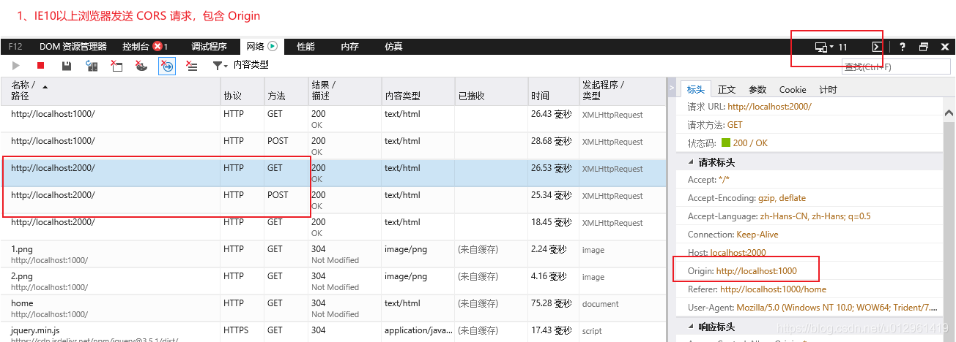
Task: Clear browser cache toolbar icon
Action: [117, 66]
